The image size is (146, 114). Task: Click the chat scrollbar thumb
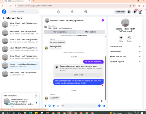105,78
